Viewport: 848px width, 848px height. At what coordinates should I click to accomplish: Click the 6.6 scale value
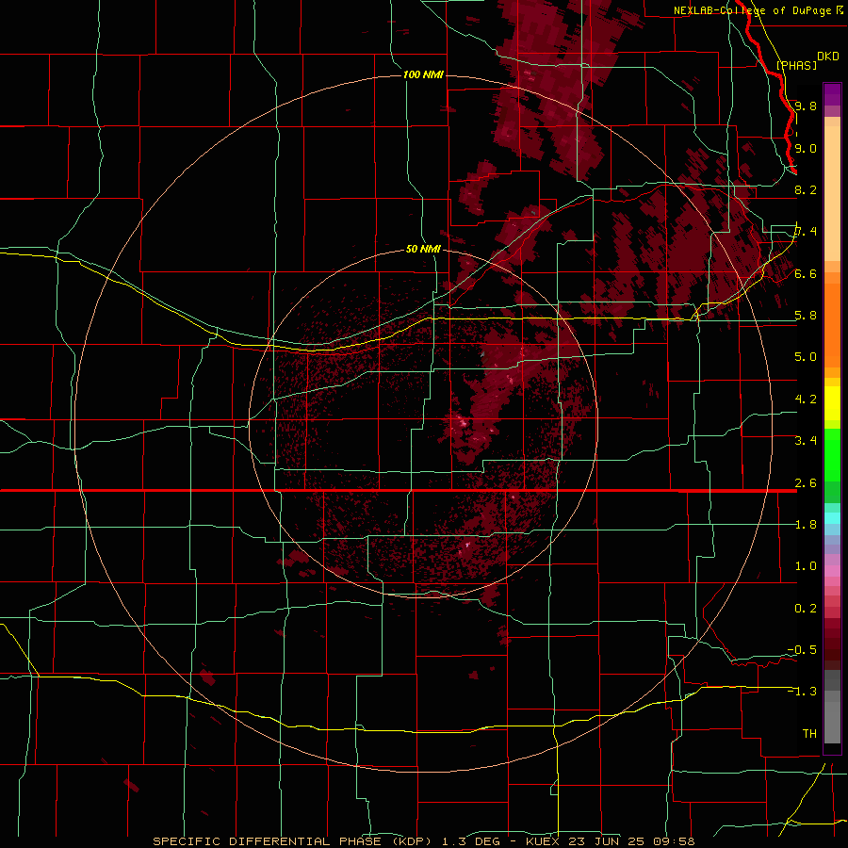806,273
